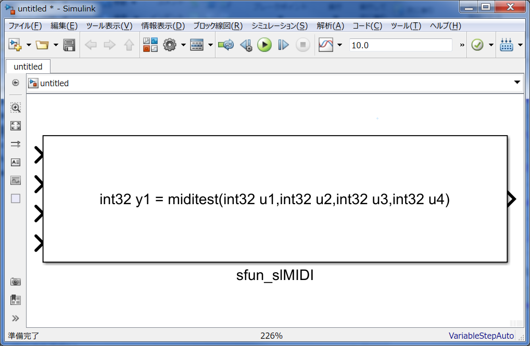530x346 pixels.
Task: Expand the Data Inspector dropdown arrow
Action: click(339, 45)
